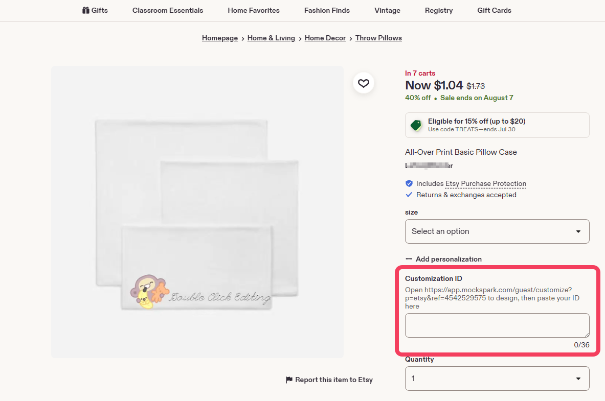Screen dimensions: 605x401
Task: Click the flag icon beside Report this item
Action: pos(289,380)
